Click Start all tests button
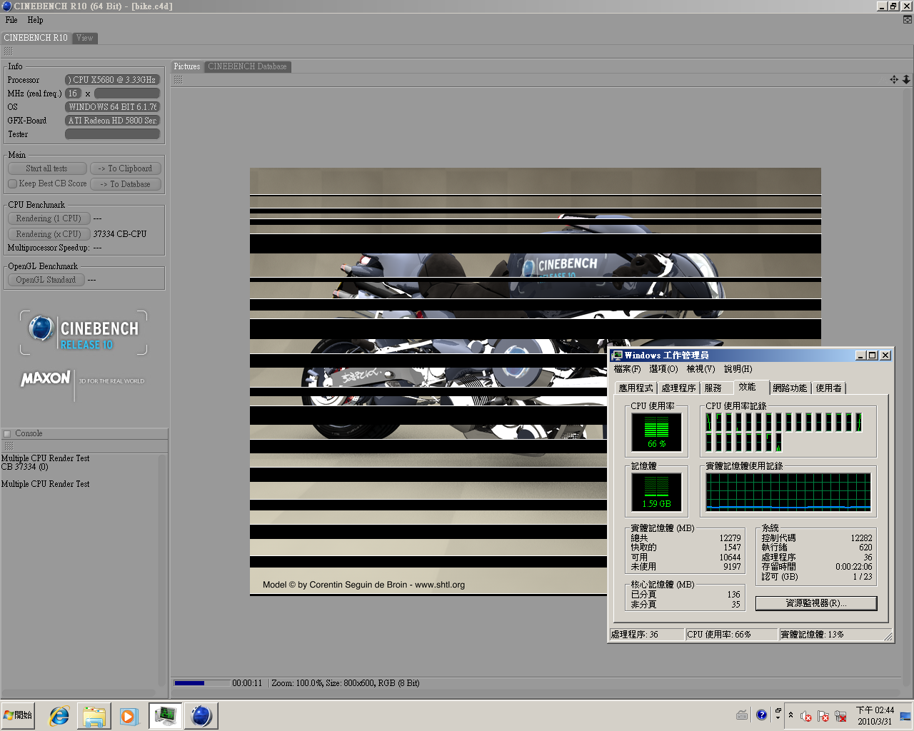 pyautogui.click(x=47, y=168)
